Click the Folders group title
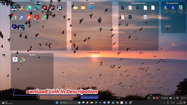This screenshot has height=105, width=187. (92, 3)
